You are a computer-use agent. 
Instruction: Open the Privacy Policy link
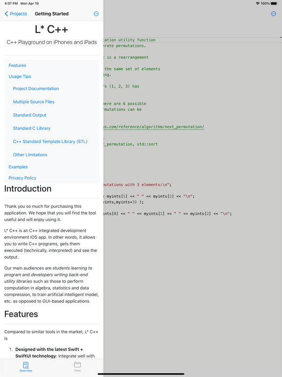(x=23, y=178)
